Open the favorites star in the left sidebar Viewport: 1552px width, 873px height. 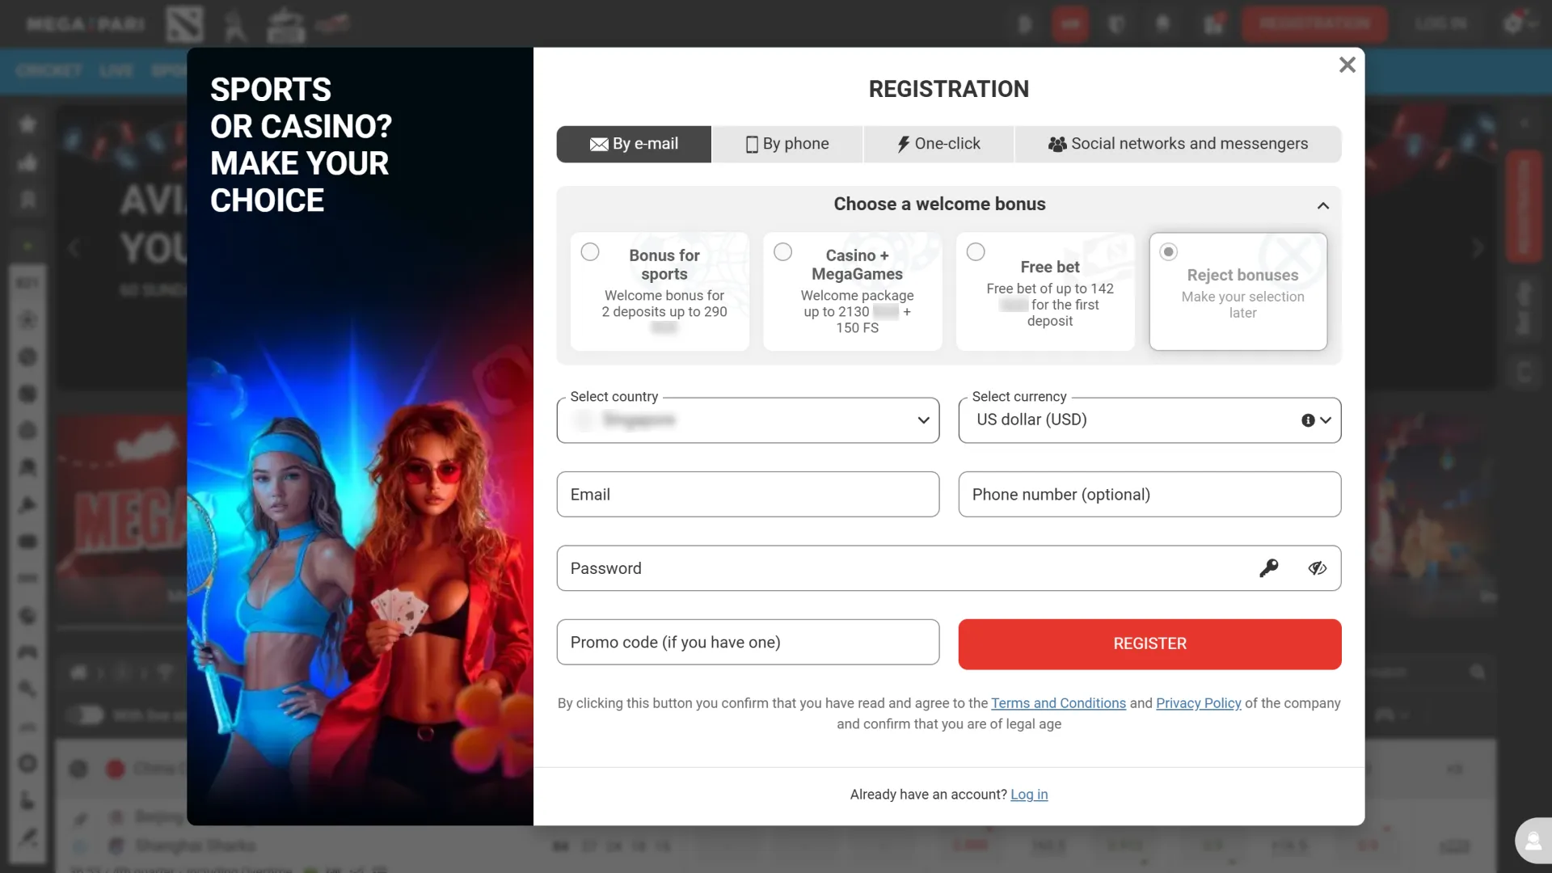click(27, 124)
